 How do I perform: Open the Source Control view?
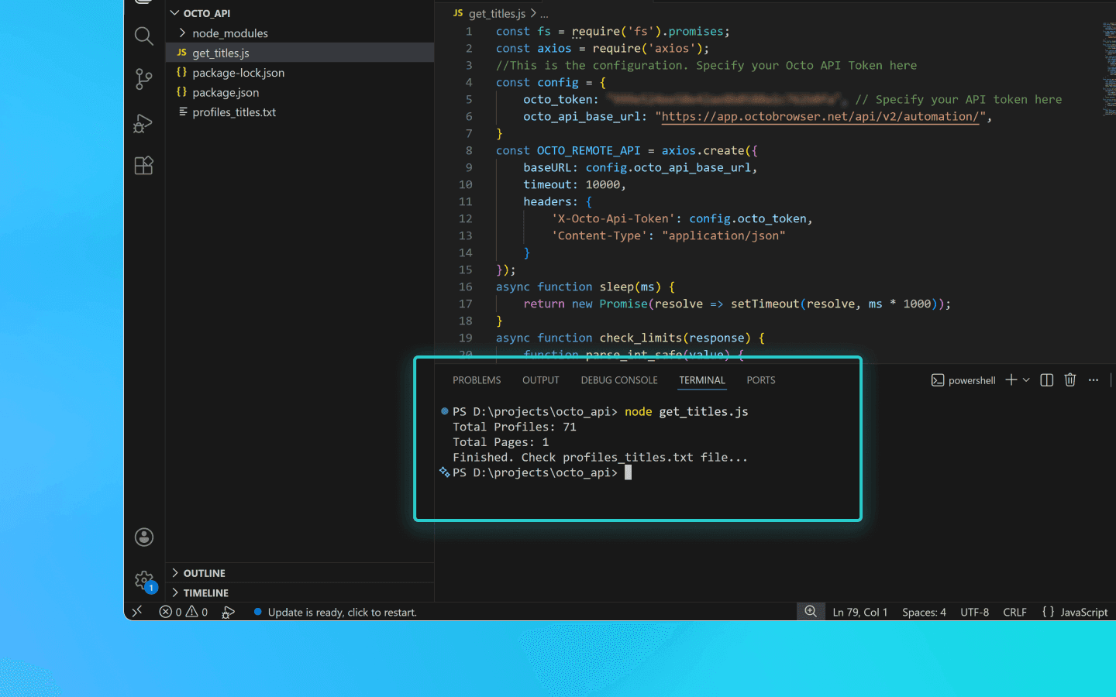point(143,79)
